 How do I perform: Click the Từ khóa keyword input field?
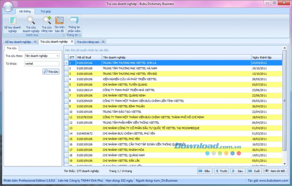(41, 63)
